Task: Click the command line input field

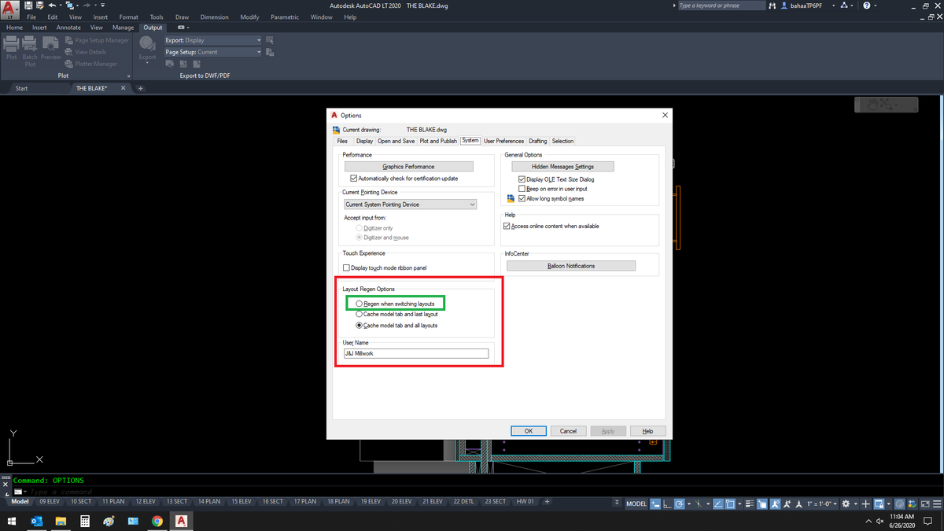Action: pyautogui.click(x=315, y=491)
